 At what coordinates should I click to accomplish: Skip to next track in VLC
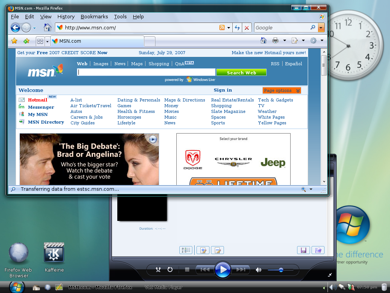coord(240,270)
